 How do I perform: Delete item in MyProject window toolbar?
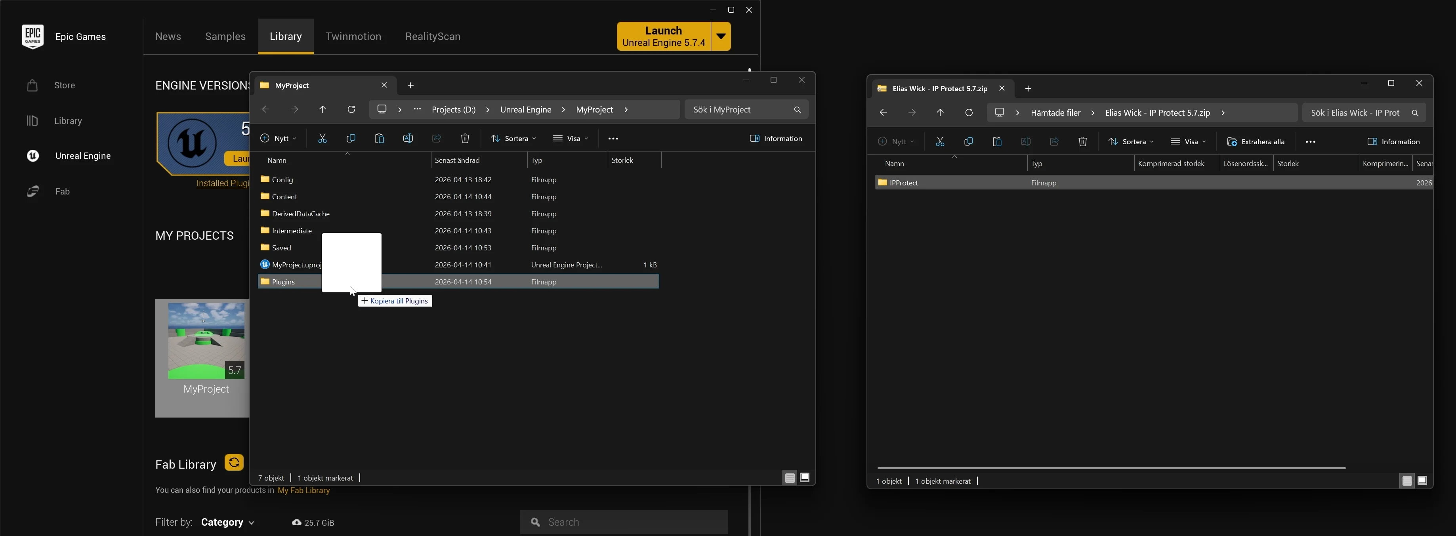coord(465,139)
